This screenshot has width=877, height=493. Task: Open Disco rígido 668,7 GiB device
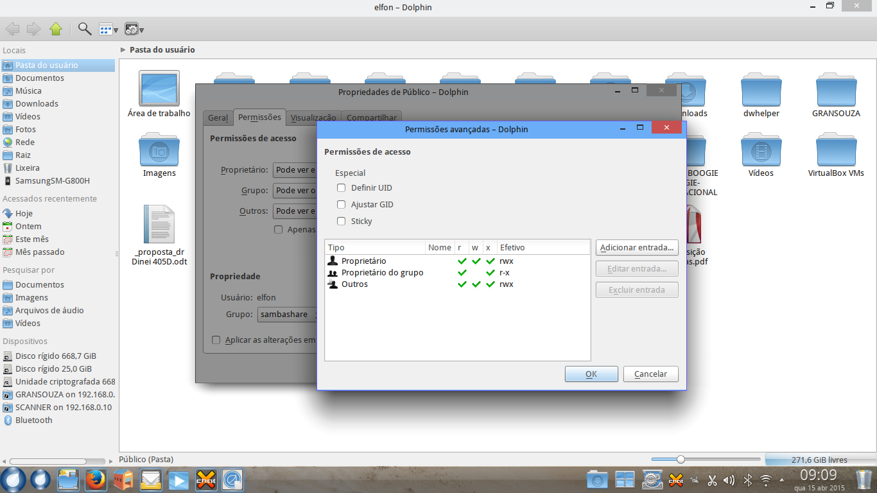coord(56,356)
